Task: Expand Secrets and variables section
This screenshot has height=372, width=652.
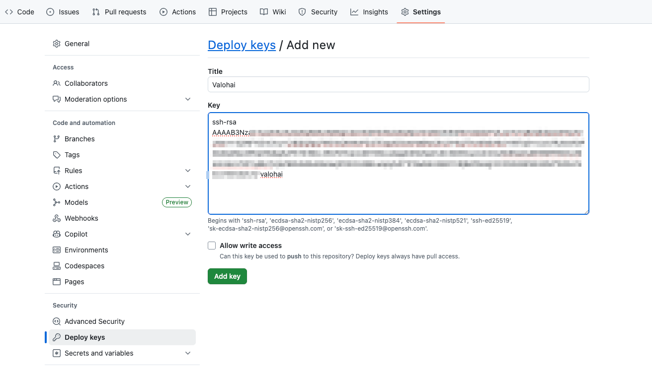Action: [188, 353]
